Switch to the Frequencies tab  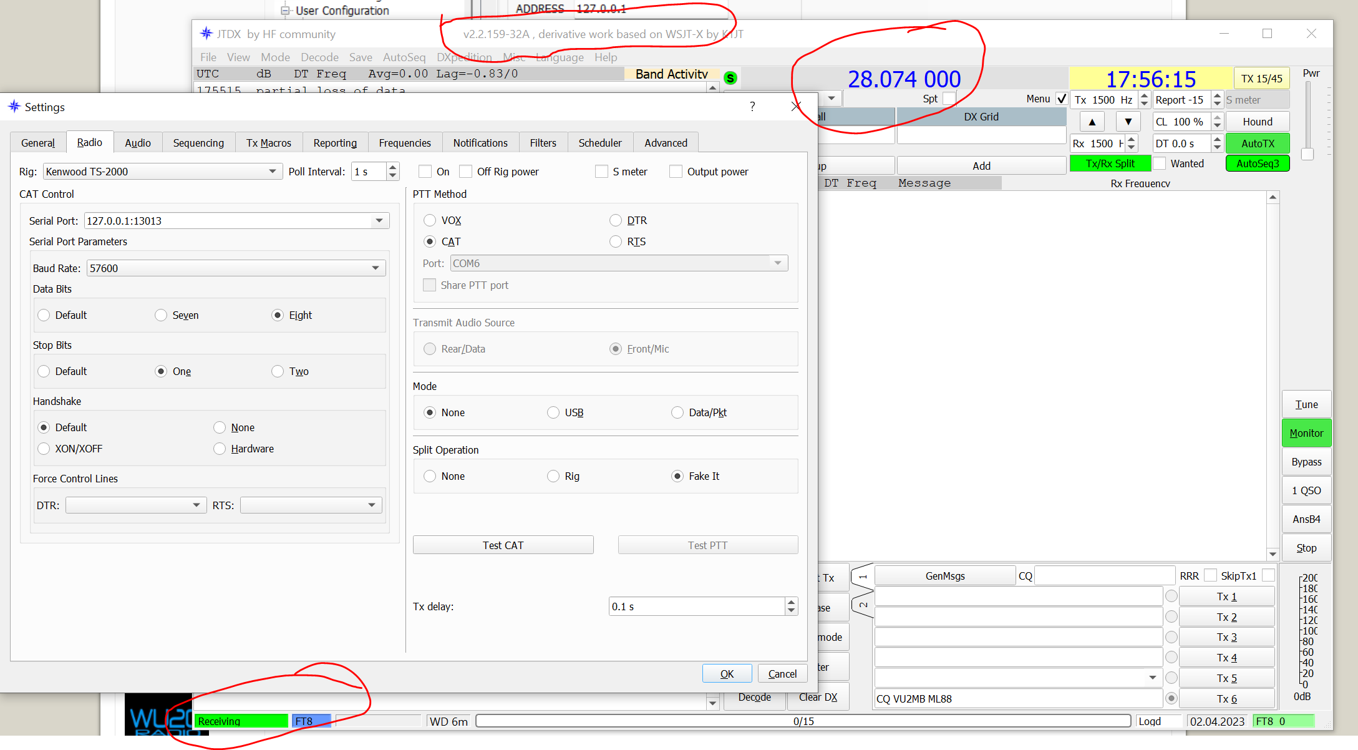point(405,143)
